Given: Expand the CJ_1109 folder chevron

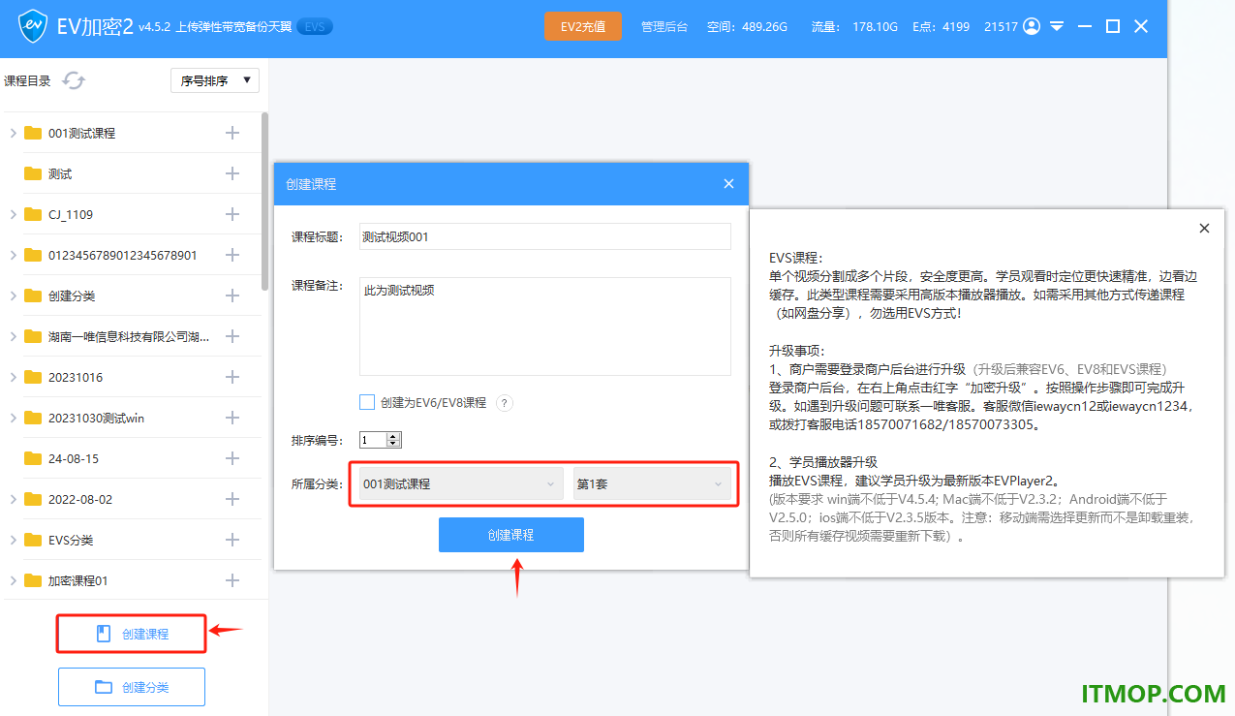Looking at the screenshot, I should pyautogui.click(x=13, y=214).
